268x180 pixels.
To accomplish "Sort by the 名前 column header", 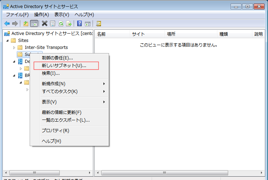I will pos(113,34).
